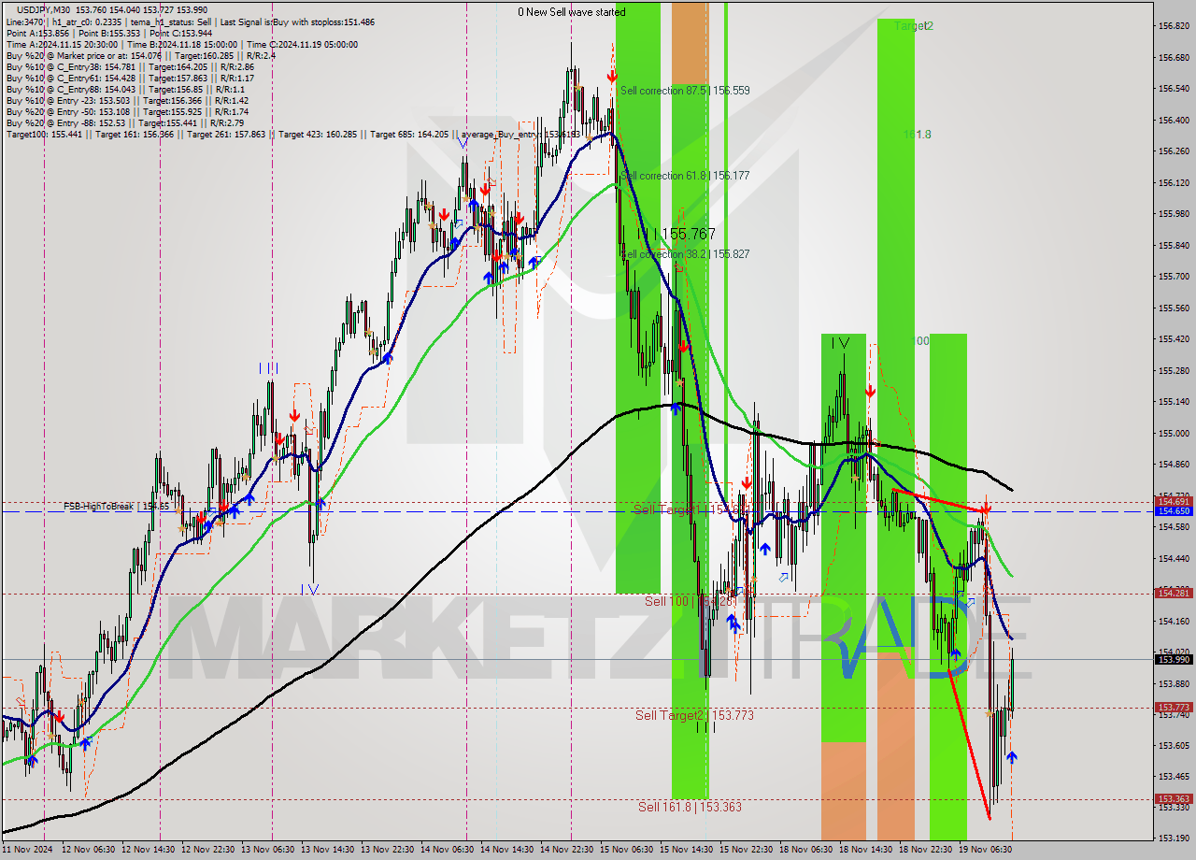Click the blue 154.650 price tag

tap(1174, 511)
